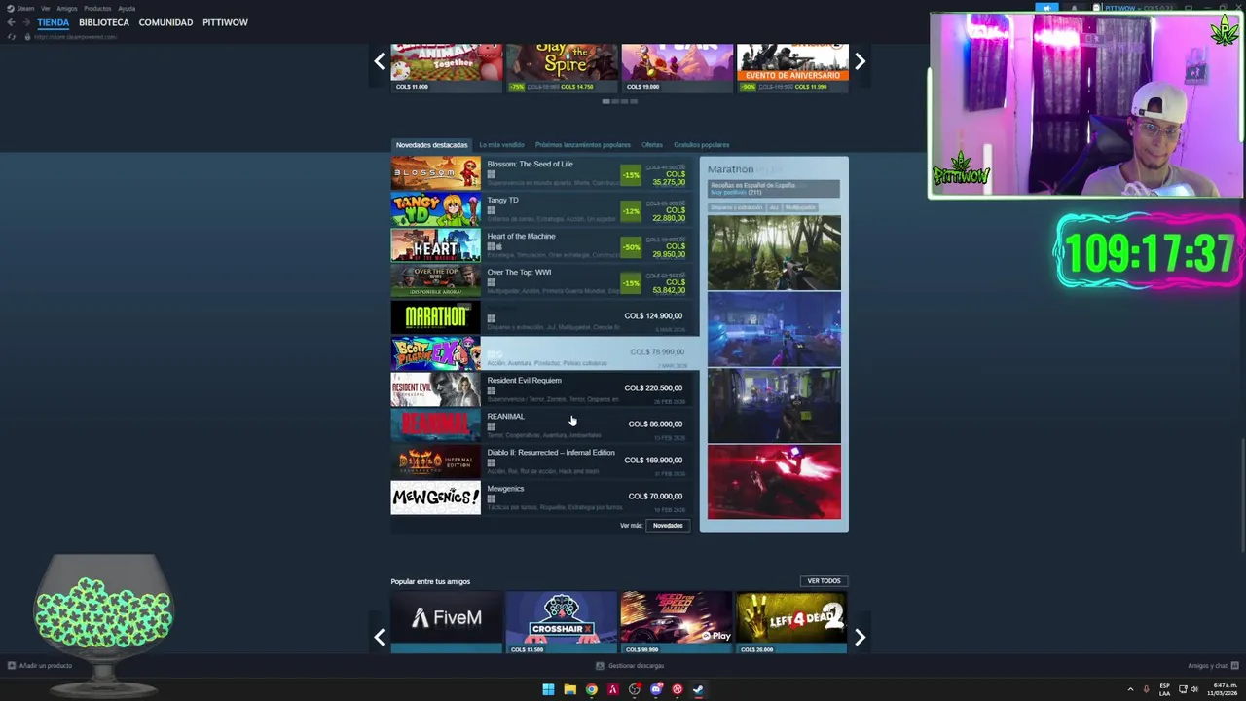1246x701 pixels.
Task: Click the carousel page indicator dots
Action: coord(619,101)
